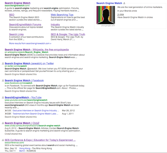Open the Wikipedia Search Engine Watch result
The width and height of the screenshot is (167, 153).
pyautogui.click(x=37, y=50)
